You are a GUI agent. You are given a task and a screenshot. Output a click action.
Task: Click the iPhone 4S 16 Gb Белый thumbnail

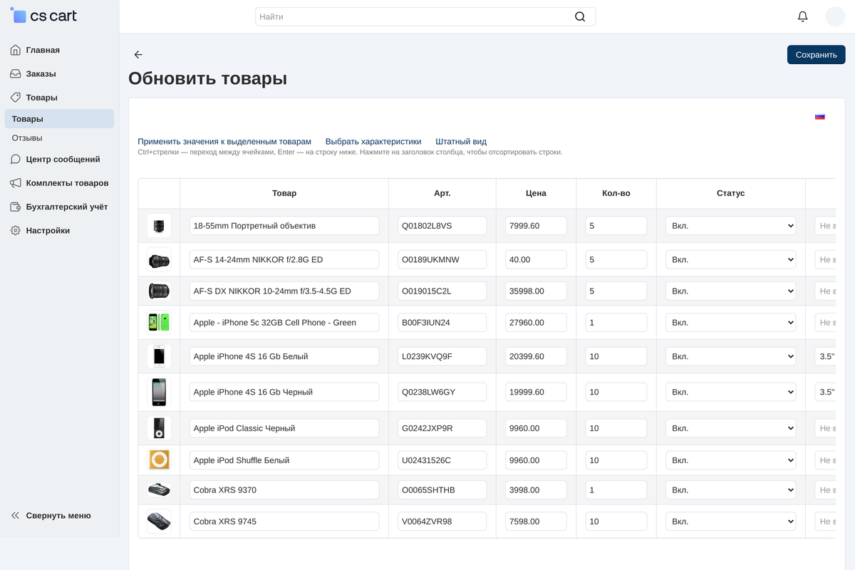tap(159, 356)
